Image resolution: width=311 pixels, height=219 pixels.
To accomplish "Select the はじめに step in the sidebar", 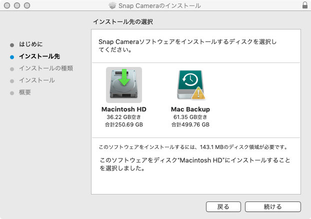I will [30, 44].
